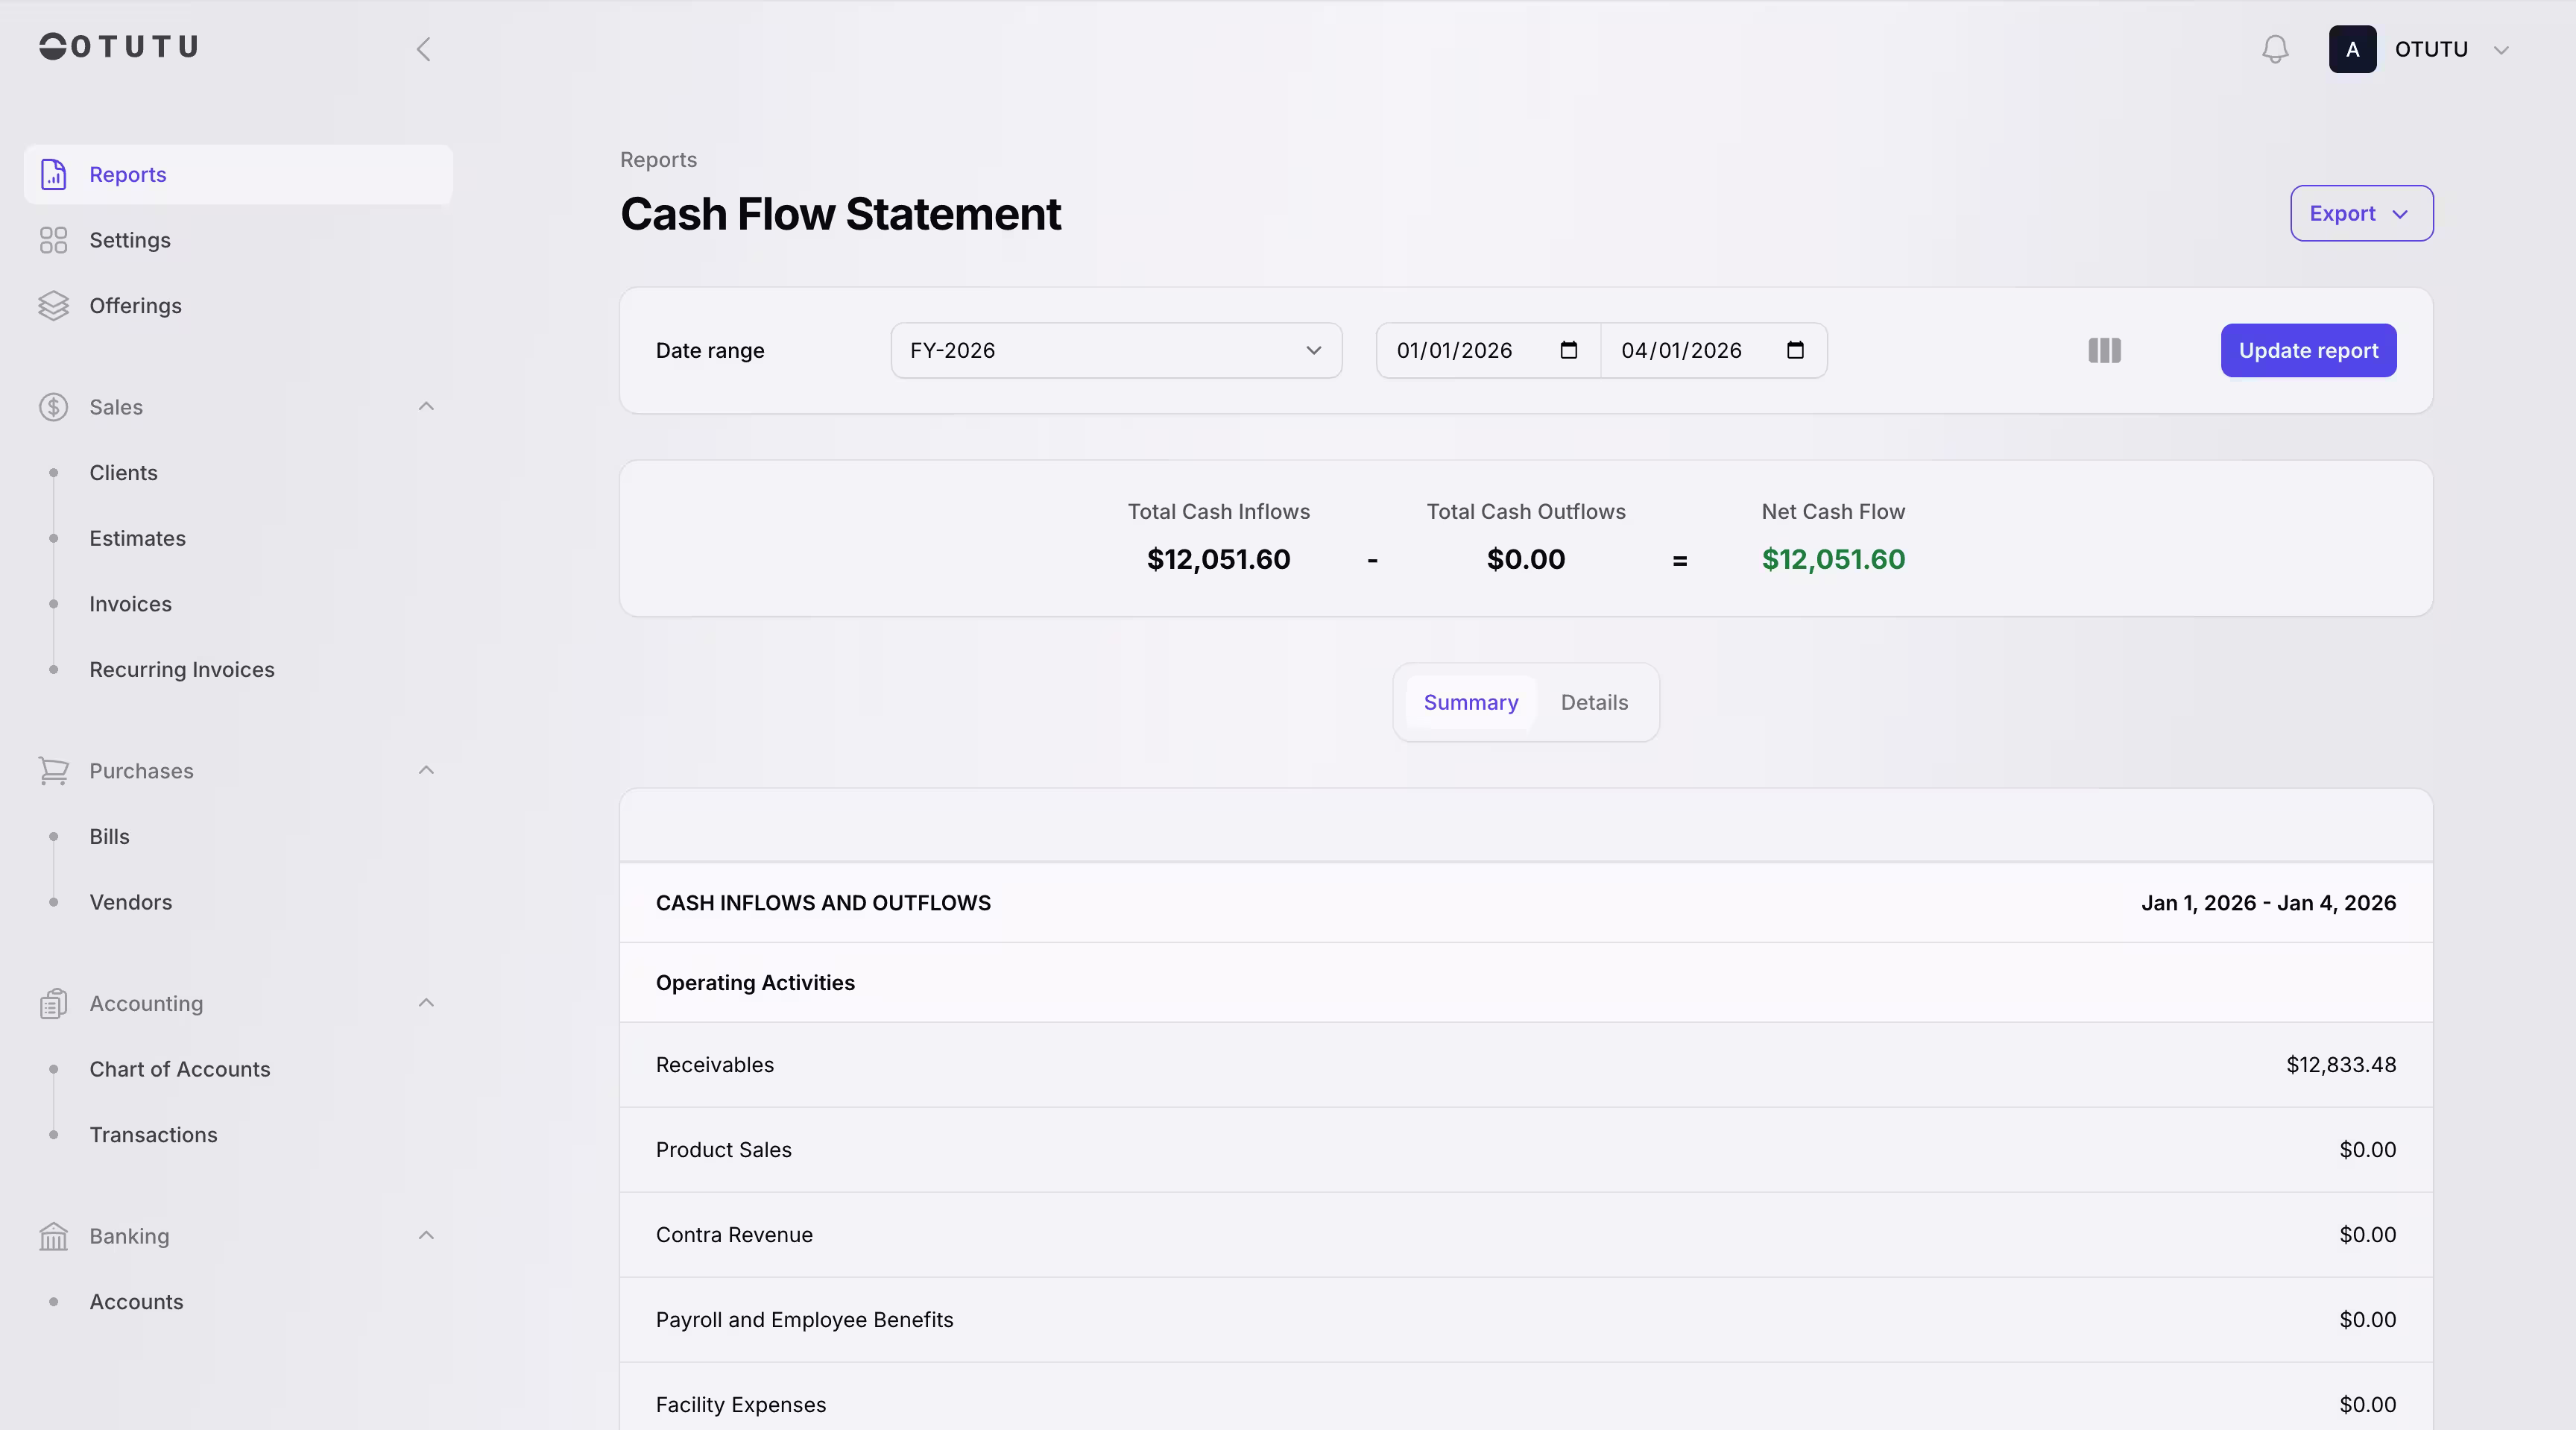Collapse the Sales section chevron
The width and height of the screenshot is (2576, 1430).
tap(426, 407)
